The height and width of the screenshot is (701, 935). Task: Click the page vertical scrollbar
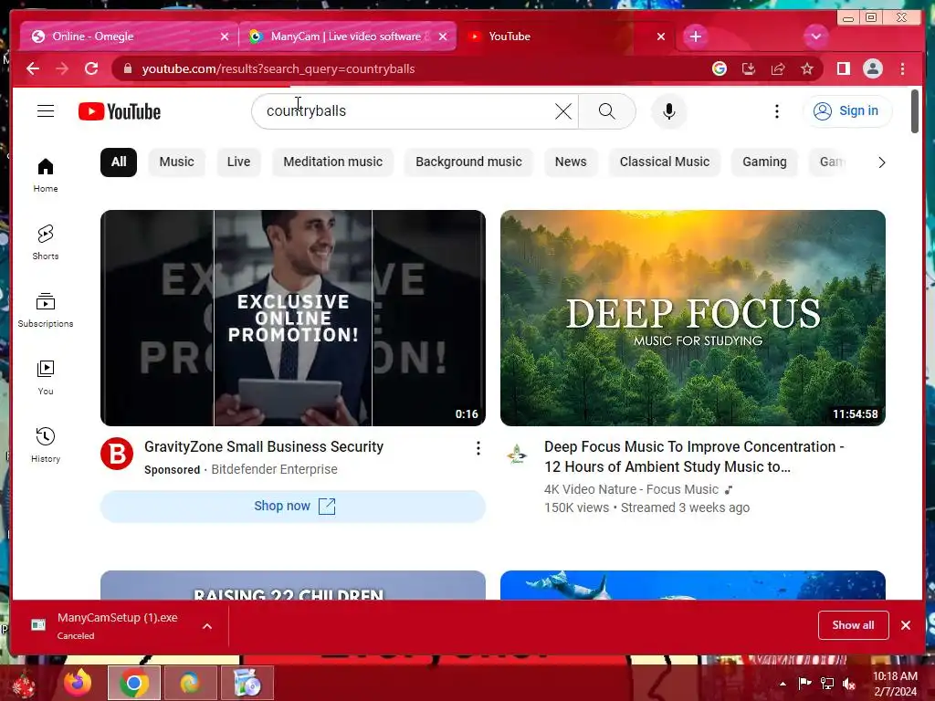tap(915, 111)
